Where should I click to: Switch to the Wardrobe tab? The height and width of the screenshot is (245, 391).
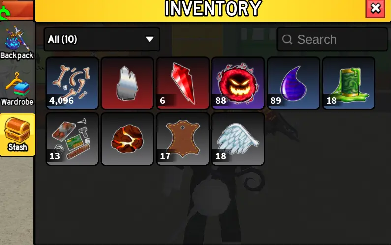pyautogui.click(x=17, y=89)
